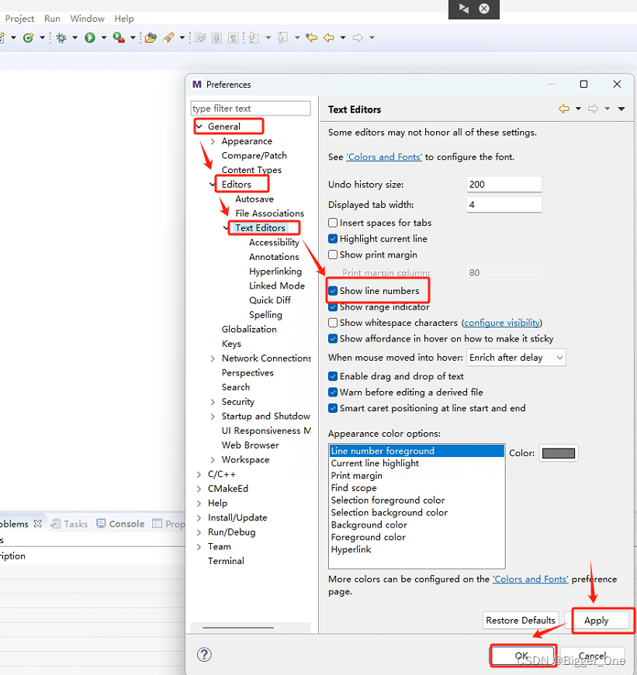Click inside the type filter text field
637x675 pixels.
pos(250,108)
